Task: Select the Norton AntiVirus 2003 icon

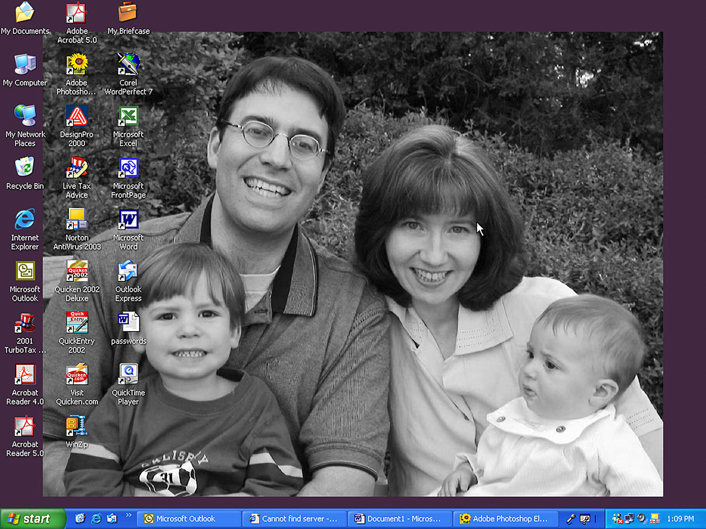Action: pyautogui.click(x=77, y=219)
